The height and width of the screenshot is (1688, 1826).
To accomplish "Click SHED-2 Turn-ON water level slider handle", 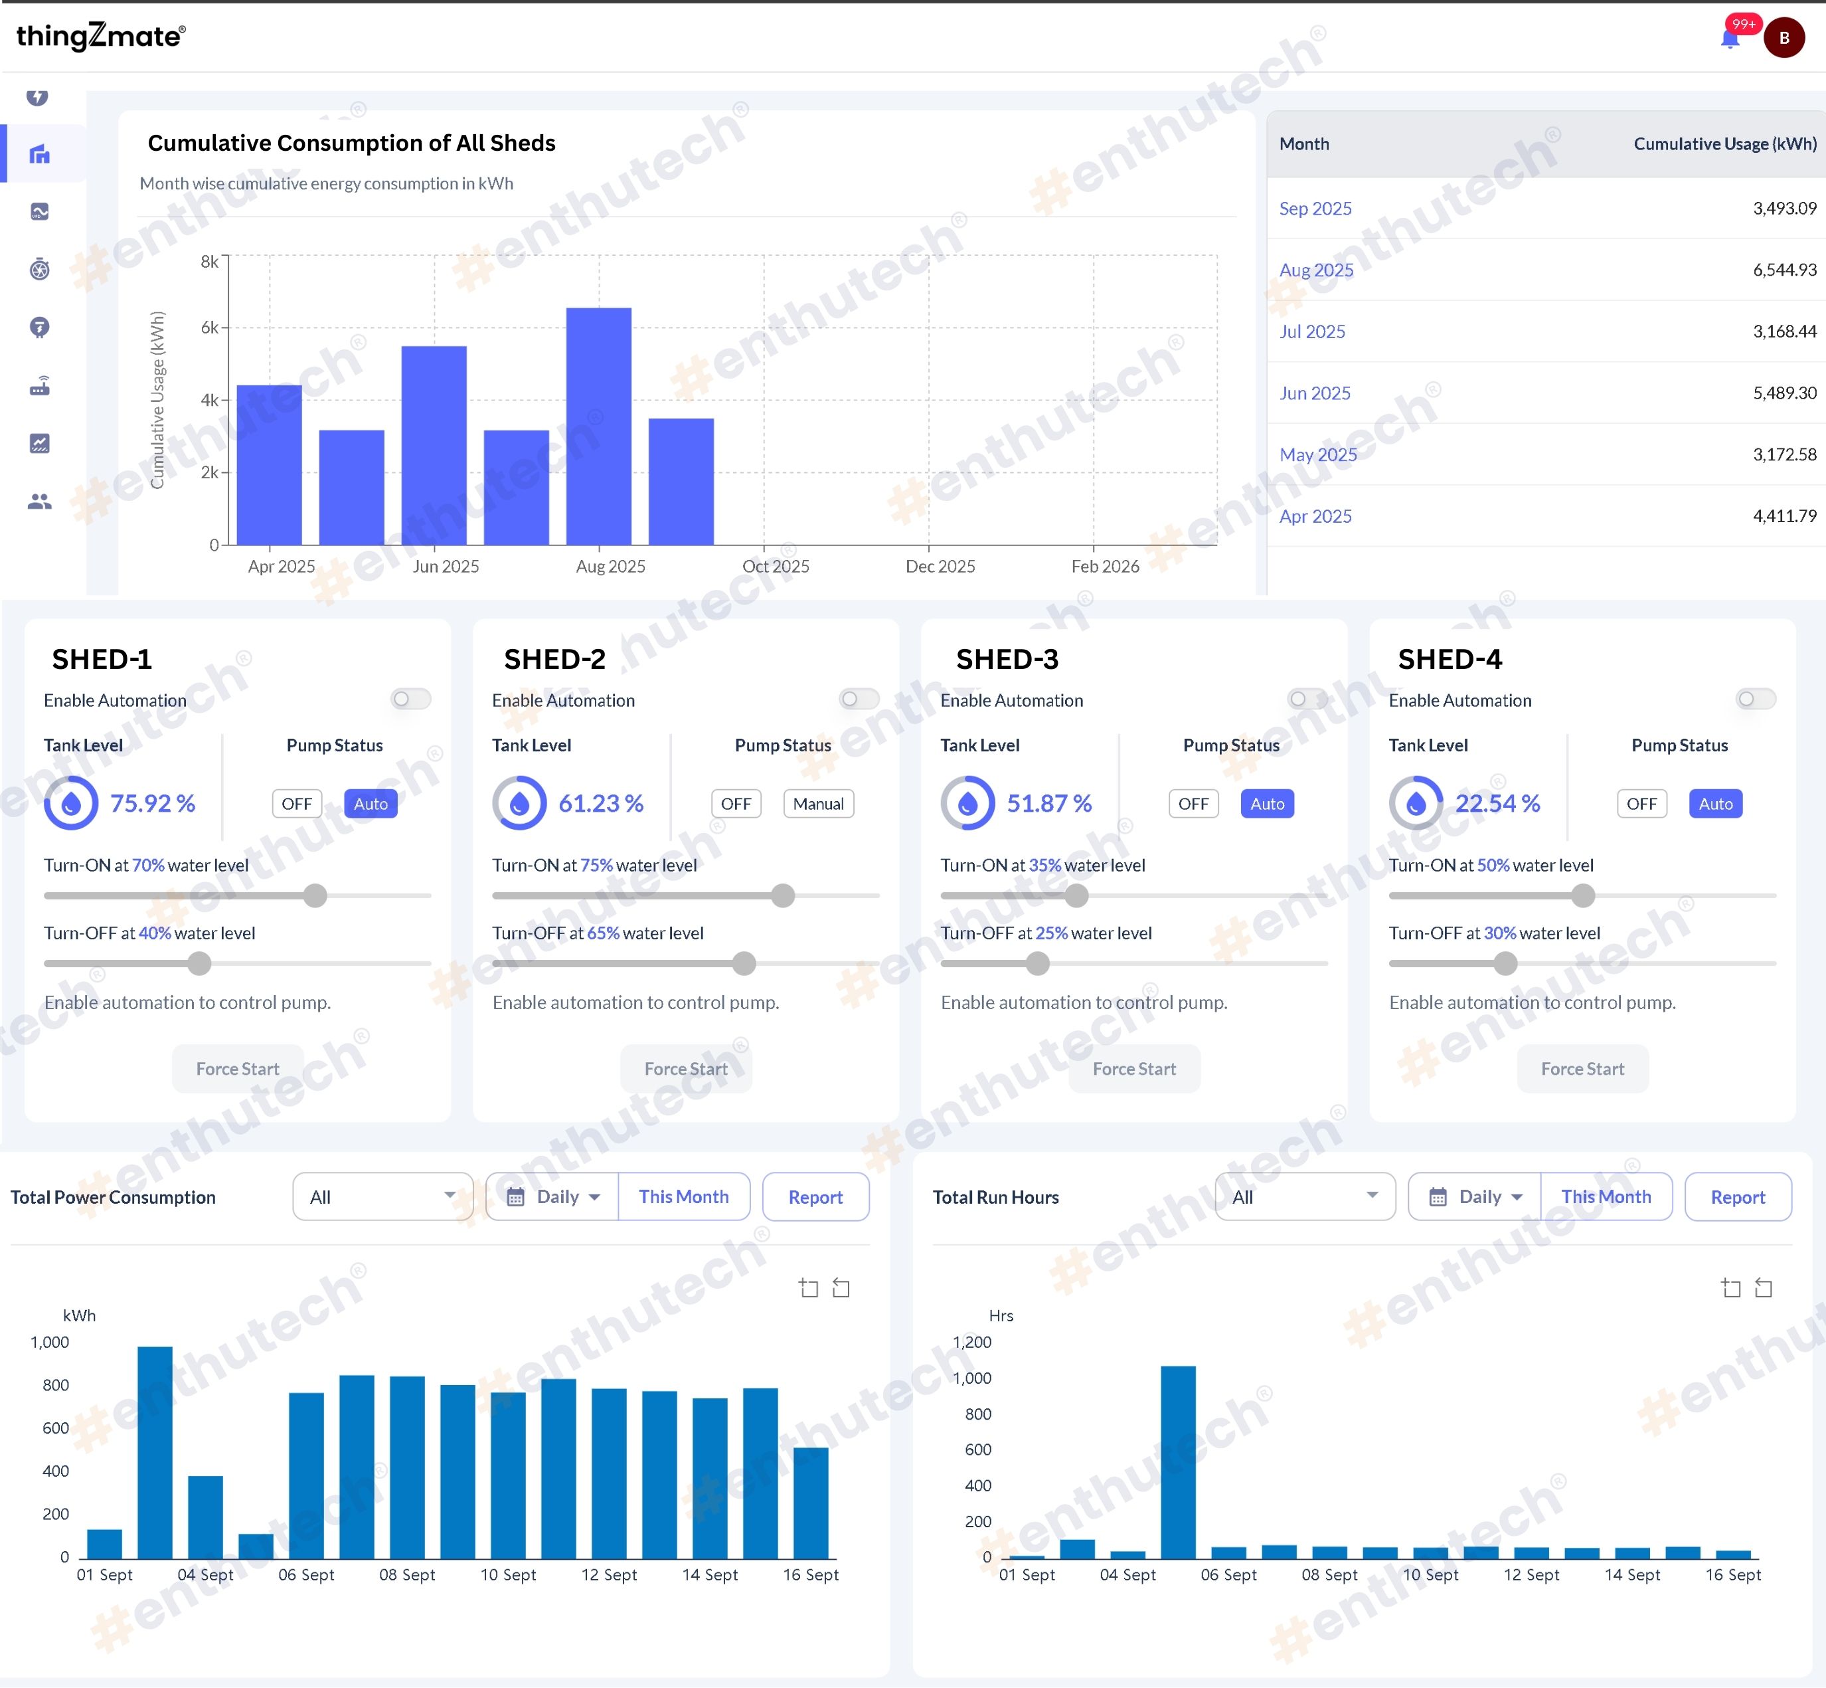I will tap(782, 896).
